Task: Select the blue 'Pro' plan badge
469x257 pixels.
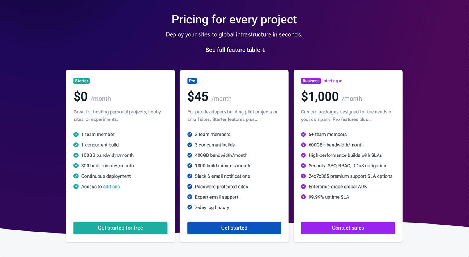Action: 192,81
